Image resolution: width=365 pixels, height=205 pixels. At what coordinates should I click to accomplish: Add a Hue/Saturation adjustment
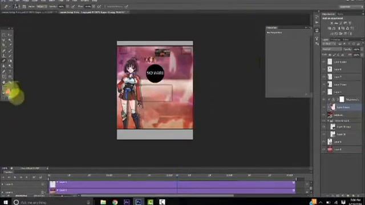pos(330,28)
